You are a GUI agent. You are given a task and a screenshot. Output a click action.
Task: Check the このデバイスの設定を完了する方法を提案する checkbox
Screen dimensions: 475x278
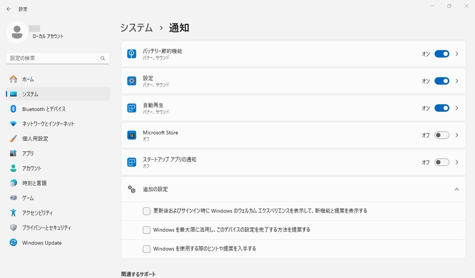coord(146,230)
